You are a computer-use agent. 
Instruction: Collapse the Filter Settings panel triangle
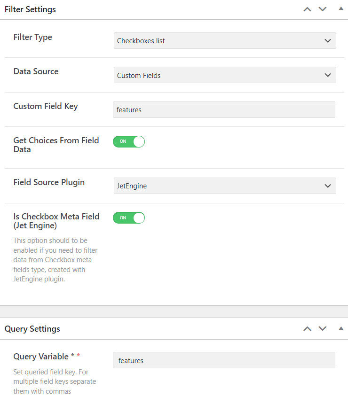(x=341, y=9)
